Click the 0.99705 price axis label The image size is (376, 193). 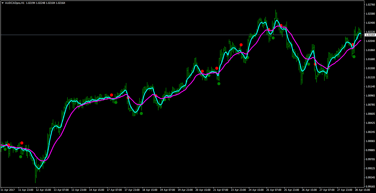370,159
